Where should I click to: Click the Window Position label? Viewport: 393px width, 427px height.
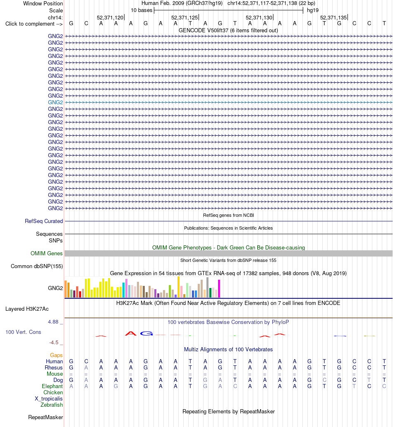(43, 4)
